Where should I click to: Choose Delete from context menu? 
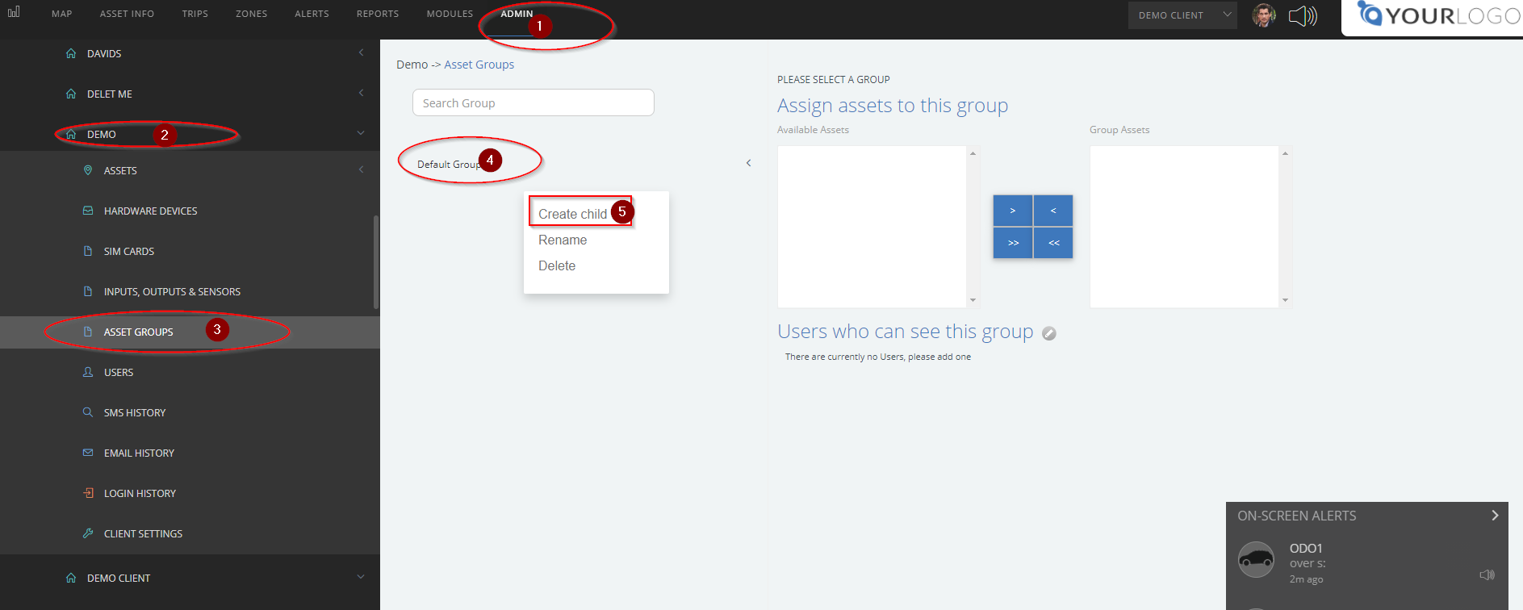click(x=557, y=265)
